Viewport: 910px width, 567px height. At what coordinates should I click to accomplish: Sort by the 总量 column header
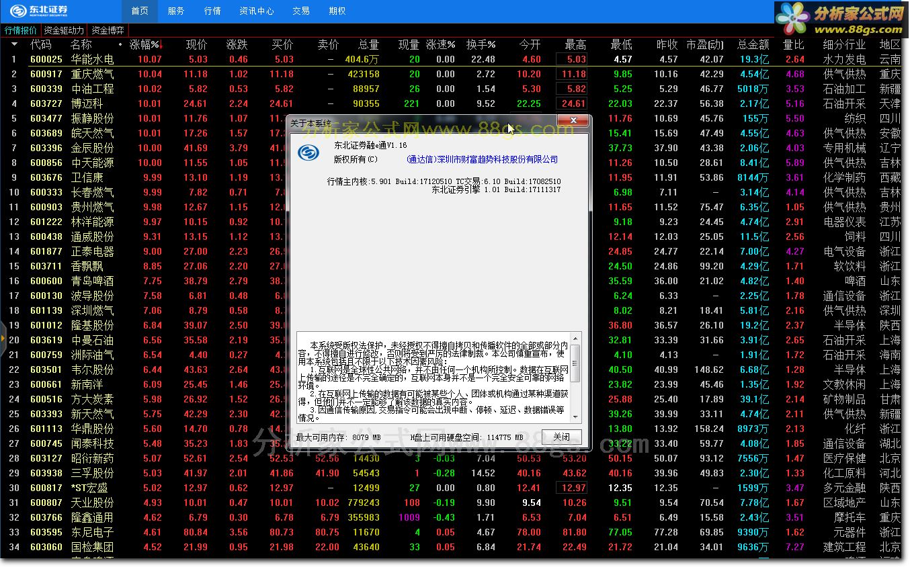pyautogui.click(x=368, y=44)
